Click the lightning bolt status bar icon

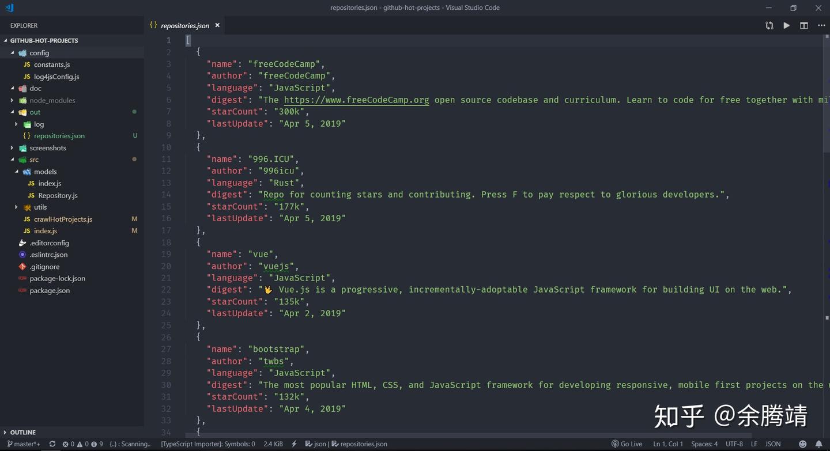coord(294,444)
